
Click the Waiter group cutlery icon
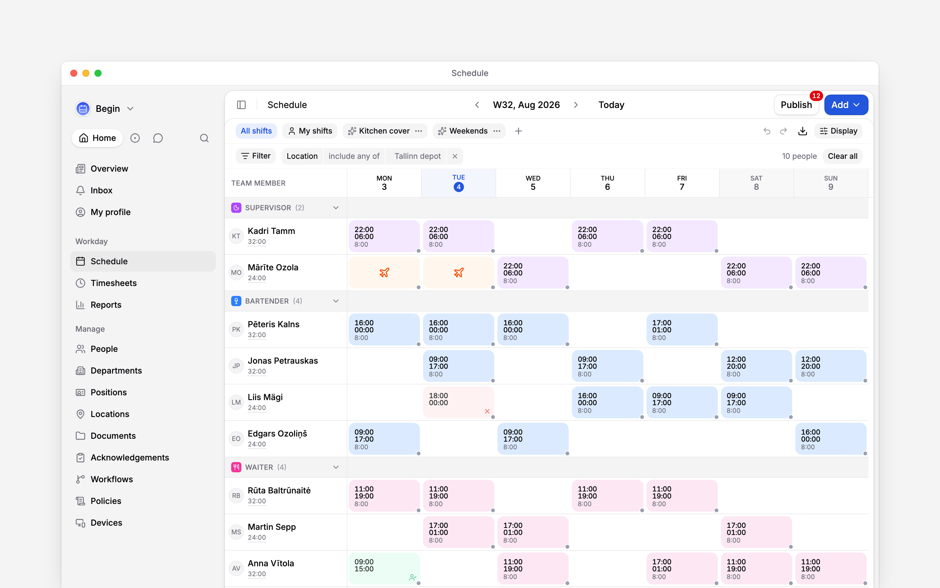(x=236, y=467)
